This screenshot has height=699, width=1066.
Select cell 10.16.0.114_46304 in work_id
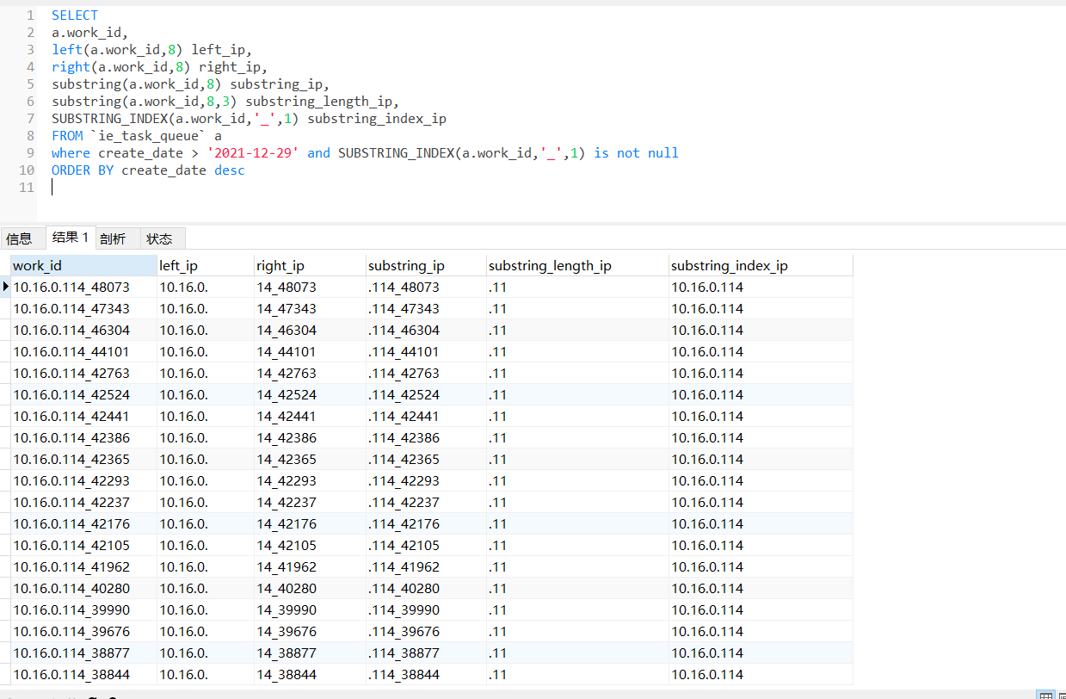83,330
